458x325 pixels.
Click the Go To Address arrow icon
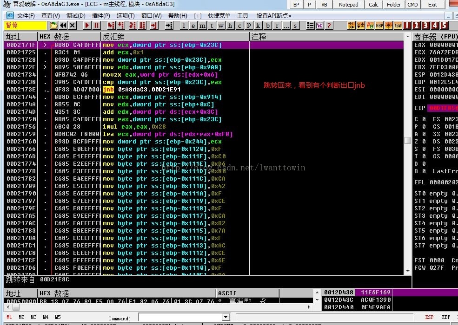click(x=169, y=26)
